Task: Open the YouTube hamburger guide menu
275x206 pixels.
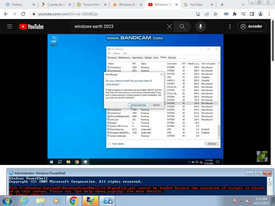Action: pos(10,27)
